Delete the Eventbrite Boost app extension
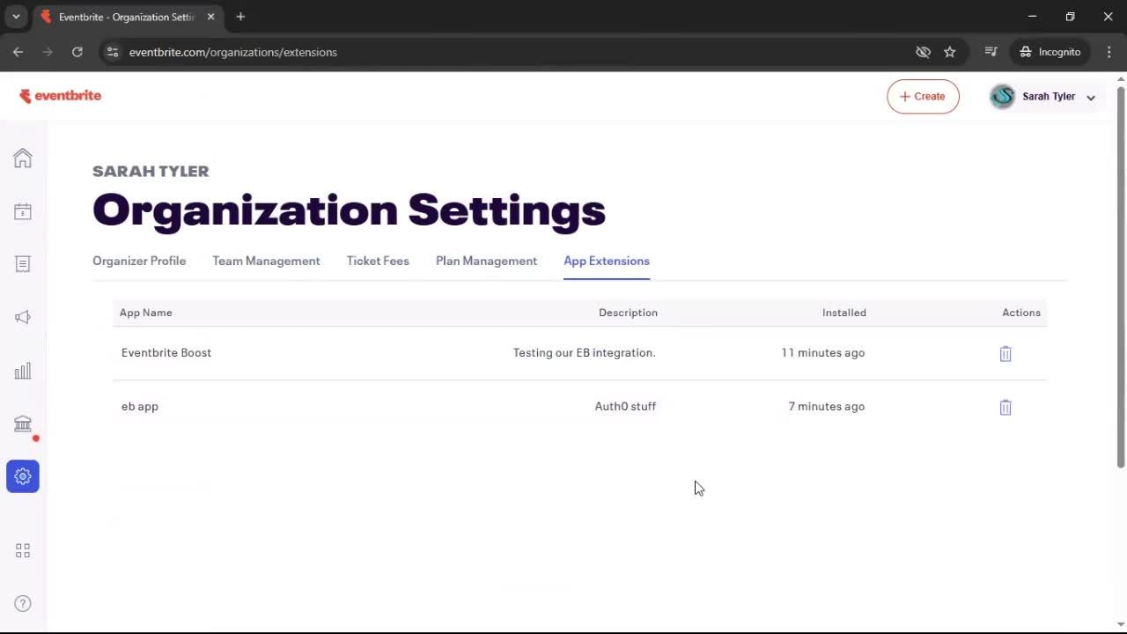The image size is (1127, 634). tap(1005, 353)
